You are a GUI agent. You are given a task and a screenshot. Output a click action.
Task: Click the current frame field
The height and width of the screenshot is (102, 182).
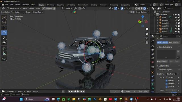click(115, 91)
